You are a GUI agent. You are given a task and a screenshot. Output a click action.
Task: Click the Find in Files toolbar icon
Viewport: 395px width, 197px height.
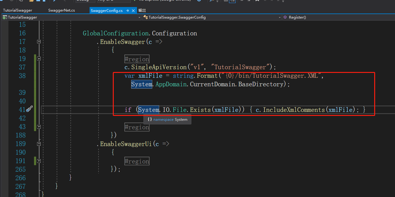coord(211,1)
